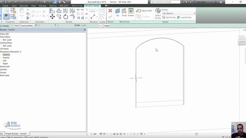Select Floor Plans in Project Browser
The image size is (246, 138).
tap(5, 37)
